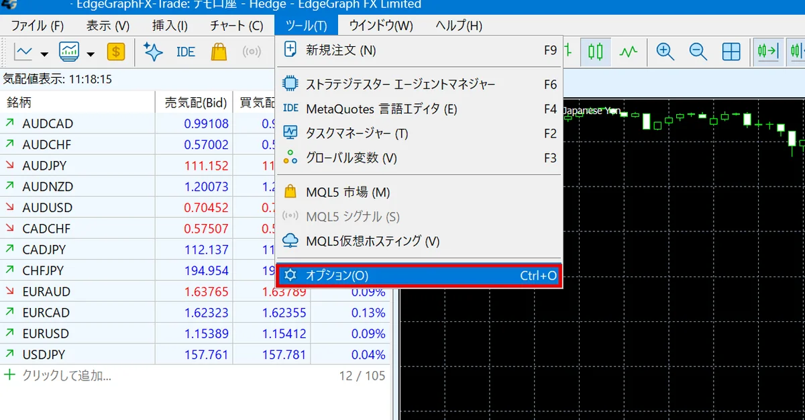Click the zoom out magnifier icon
Image resolution: width=805 pixels, height=420 pixels.
point(698,52)
